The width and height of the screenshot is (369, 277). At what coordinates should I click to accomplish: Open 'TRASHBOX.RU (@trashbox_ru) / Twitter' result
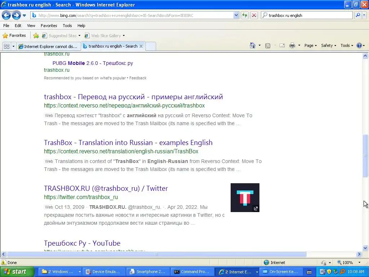[x=106, y=188]
